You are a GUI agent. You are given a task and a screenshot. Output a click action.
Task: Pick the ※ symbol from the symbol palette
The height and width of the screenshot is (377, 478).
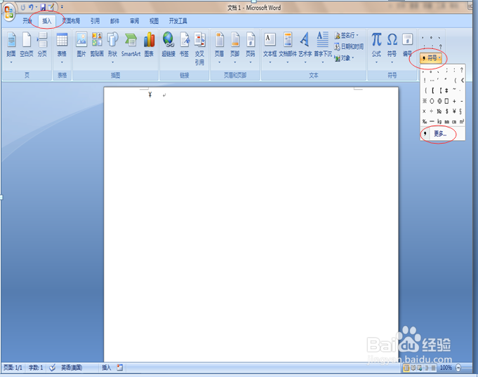click(x=425, y=101)
